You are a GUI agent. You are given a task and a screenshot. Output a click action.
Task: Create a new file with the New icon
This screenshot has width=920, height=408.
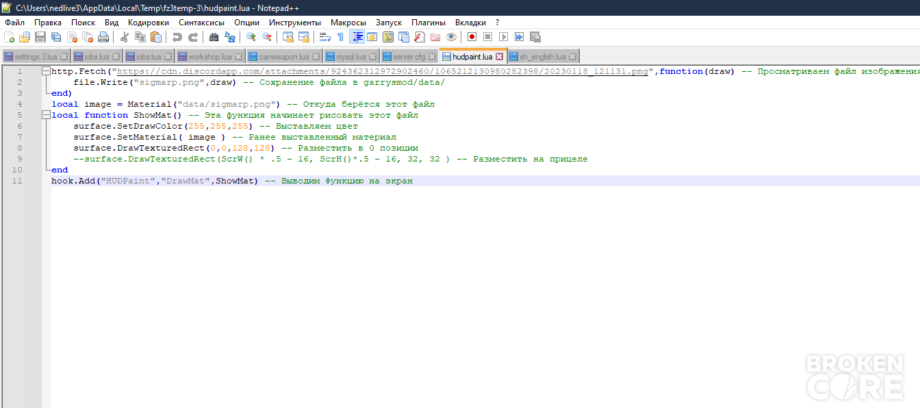point(9,37)
